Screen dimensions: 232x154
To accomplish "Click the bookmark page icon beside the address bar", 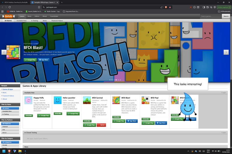I will tap(39, 7).
